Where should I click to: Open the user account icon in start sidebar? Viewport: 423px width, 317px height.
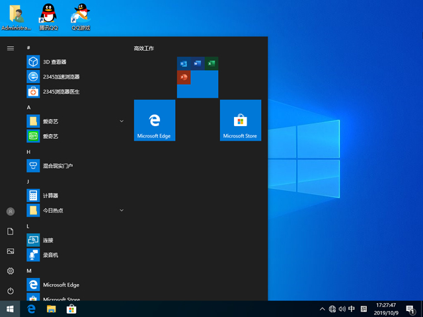click(11, 211)
